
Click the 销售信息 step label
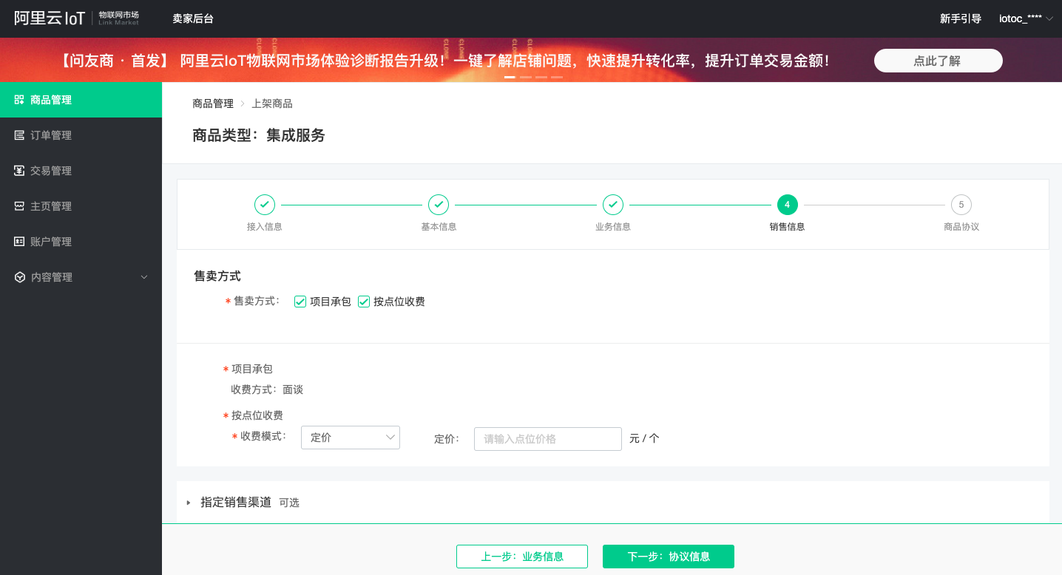(x=787, y=227)
